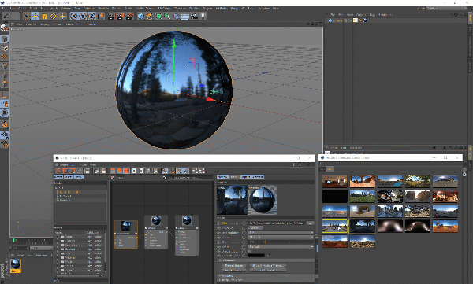The image size is (473, 284).
Task: Open the Volume menu in main menu bar
Action: click(65, 9)
